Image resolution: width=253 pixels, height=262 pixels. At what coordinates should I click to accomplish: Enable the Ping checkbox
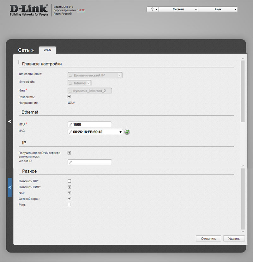[69, 204]
